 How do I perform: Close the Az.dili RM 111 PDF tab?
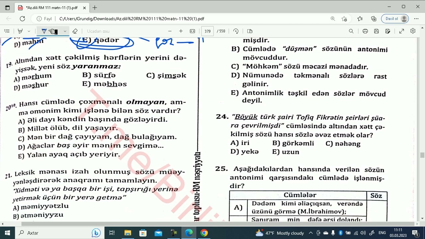coord(85,8)
